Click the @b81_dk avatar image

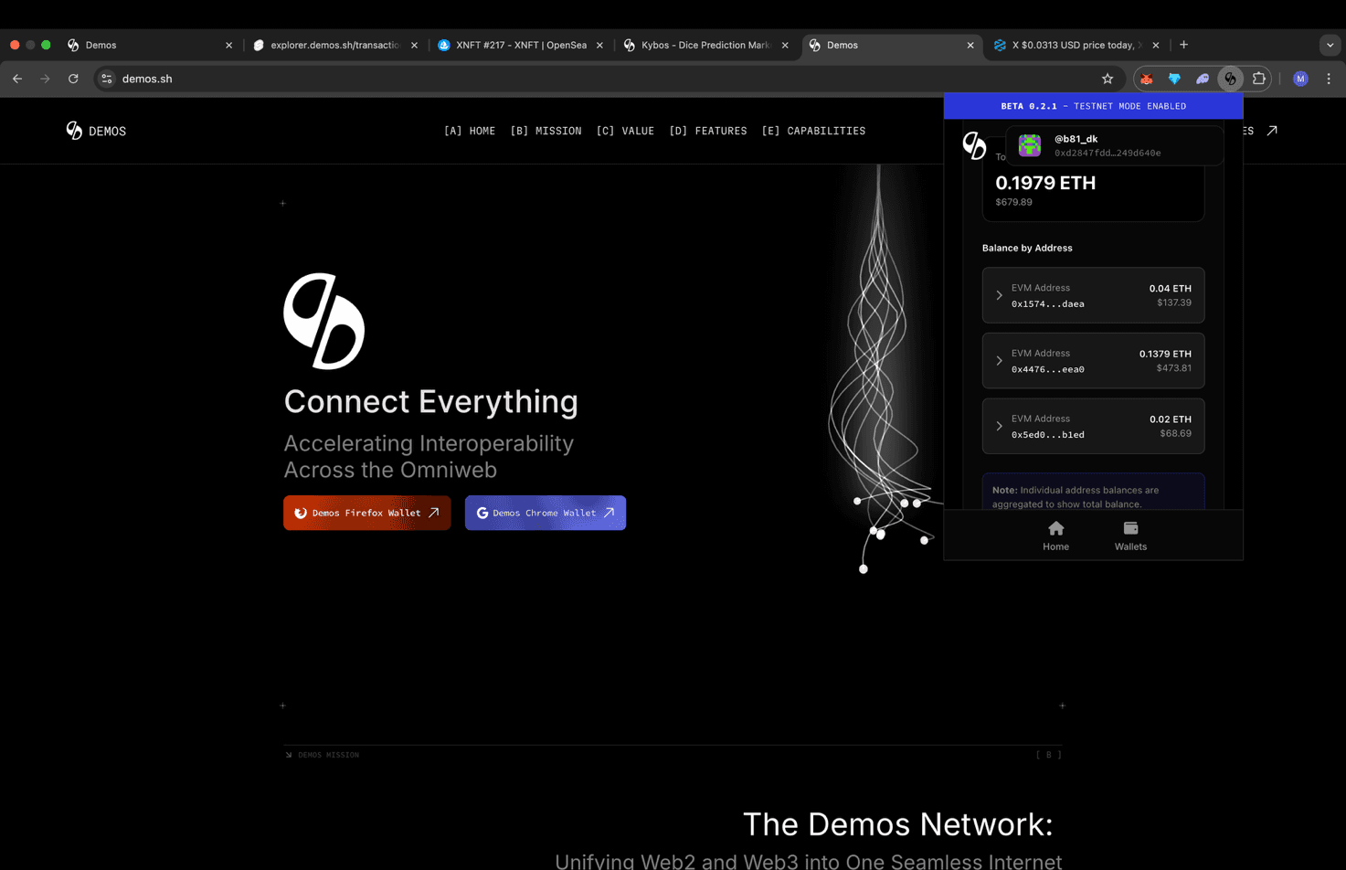(x=1029, y=144)
